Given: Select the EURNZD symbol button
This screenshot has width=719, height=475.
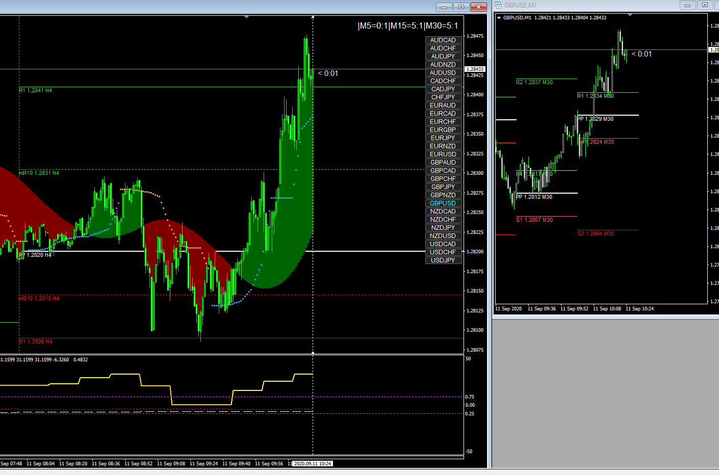Looking at the screenshot, I should click(443, 146).
